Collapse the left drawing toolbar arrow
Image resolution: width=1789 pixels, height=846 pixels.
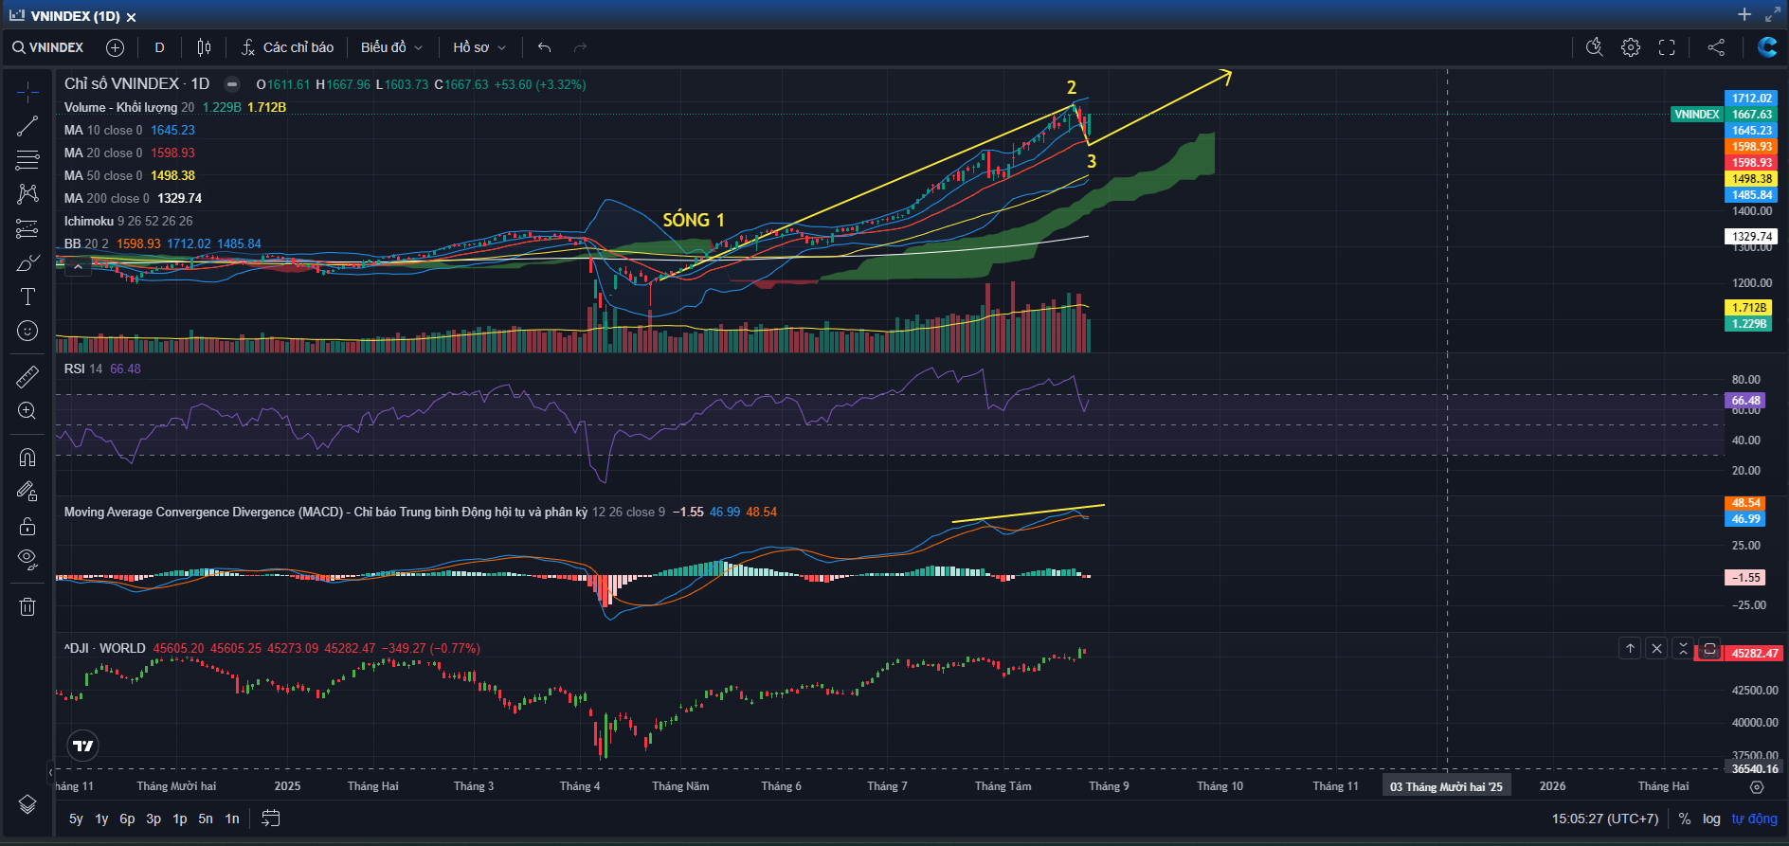tap(51, 773)
